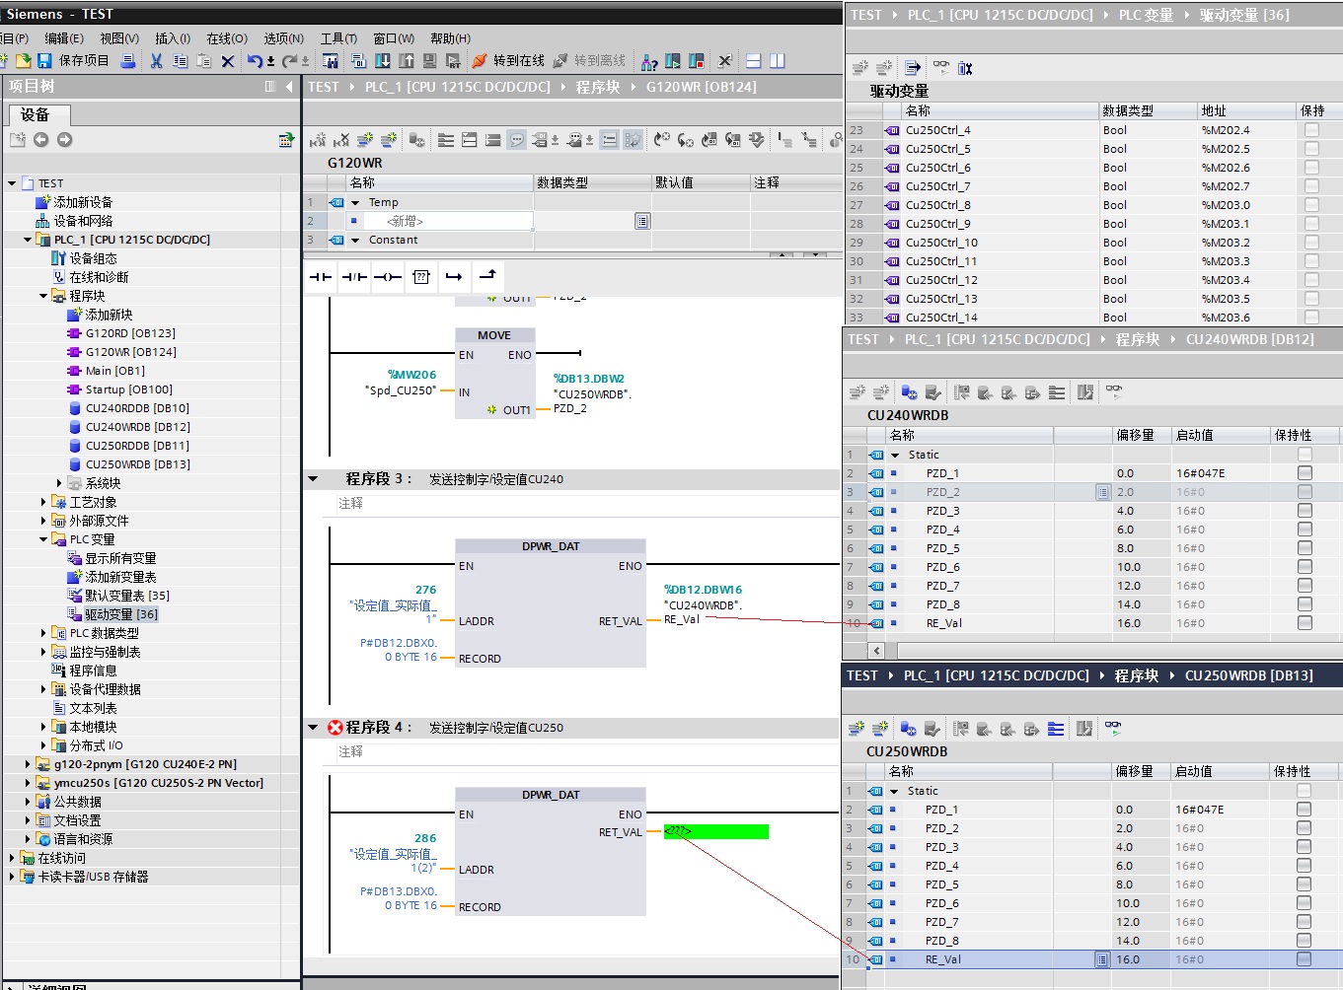This screenshot has height=990, width=1343.
Task: Click the Cut scissors icon
Action: pos(156,61)
